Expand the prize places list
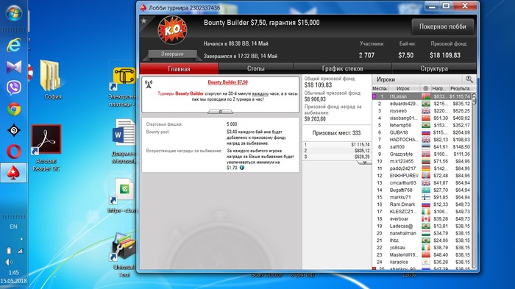 point(365,163)
